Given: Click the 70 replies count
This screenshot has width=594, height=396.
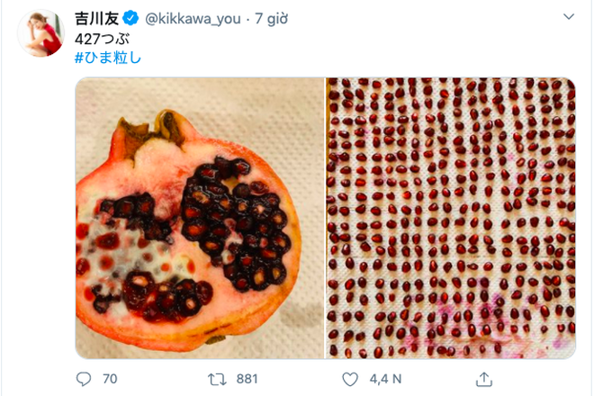Looking at the screenshot, I should (110, 379).
